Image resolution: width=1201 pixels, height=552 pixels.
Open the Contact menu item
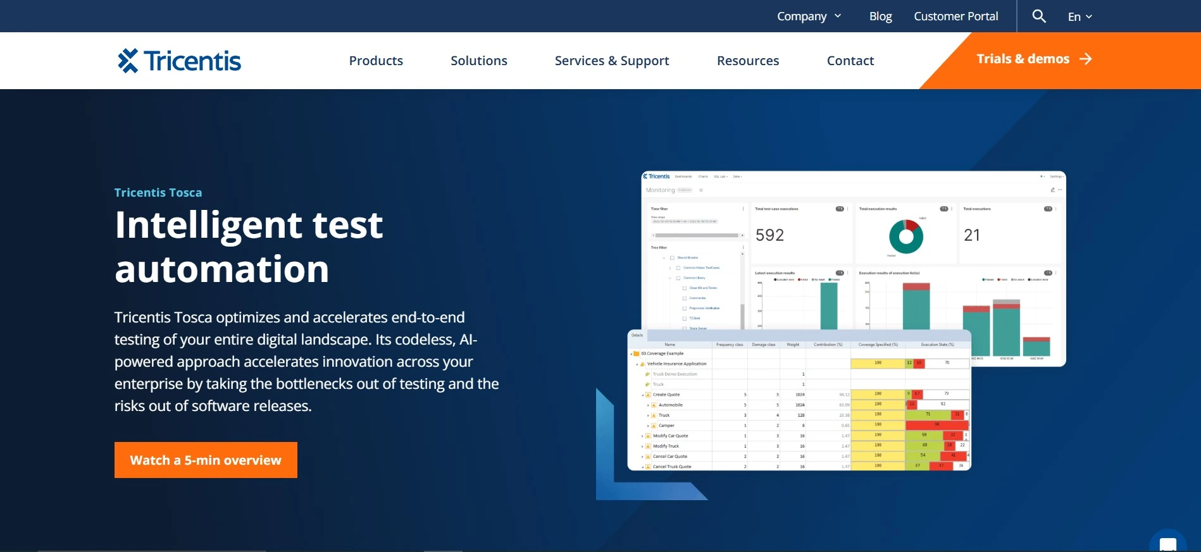coord(850,61)
